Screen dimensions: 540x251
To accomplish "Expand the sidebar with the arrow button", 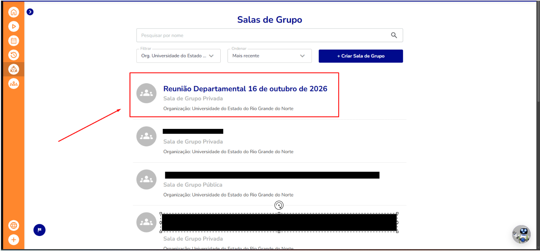I will (30, 12).
